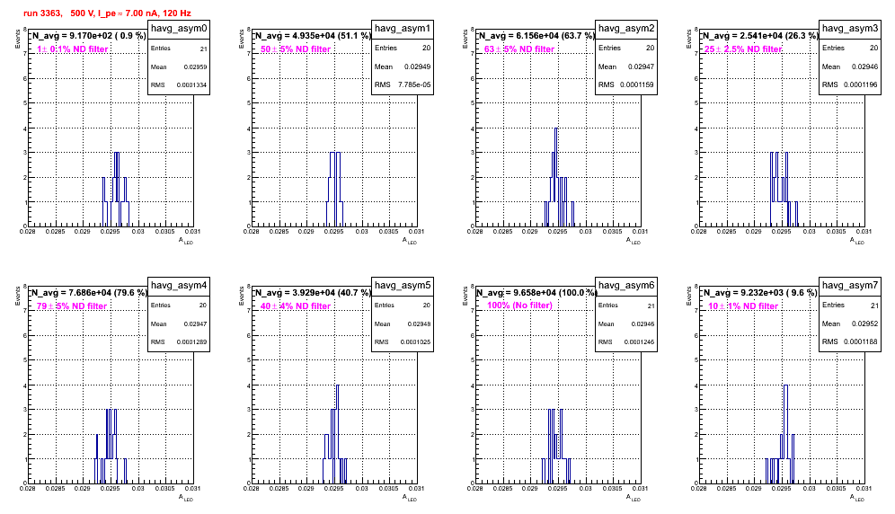Click the magenta 100% (No filter) text
Image resolution: width=895 pixels, height=514 pixels.
coord(519,306)
